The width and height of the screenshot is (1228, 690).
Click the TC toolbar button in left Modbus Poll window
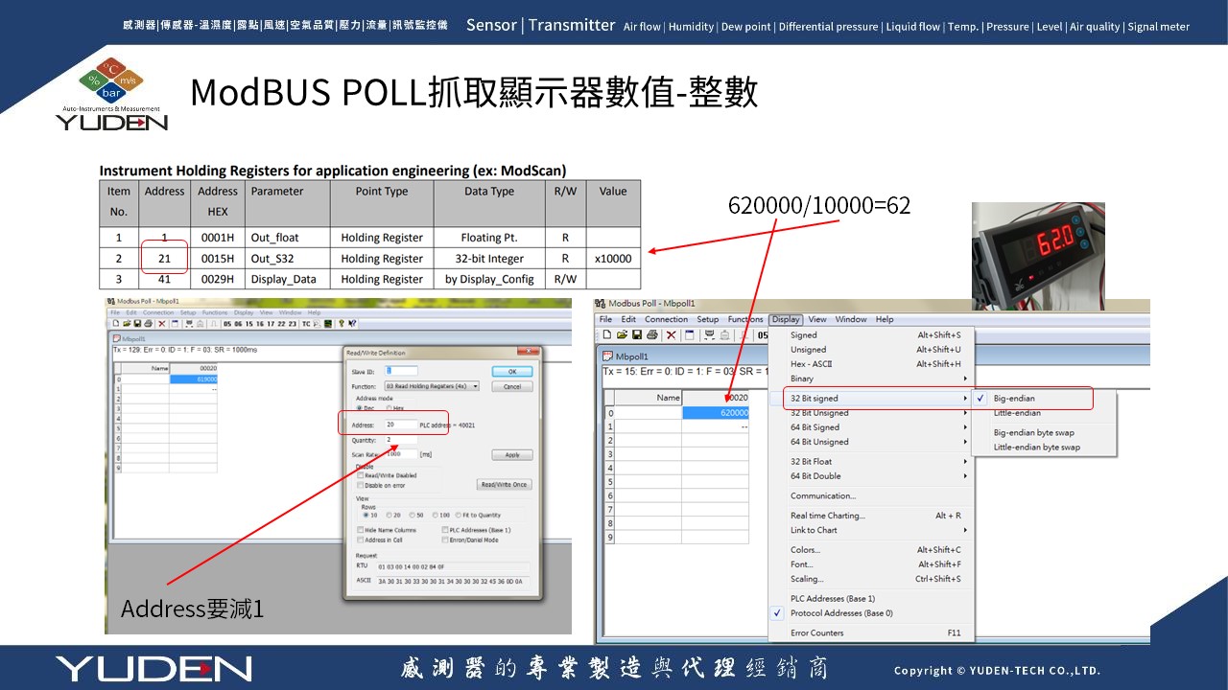click(x=305, y=324)
